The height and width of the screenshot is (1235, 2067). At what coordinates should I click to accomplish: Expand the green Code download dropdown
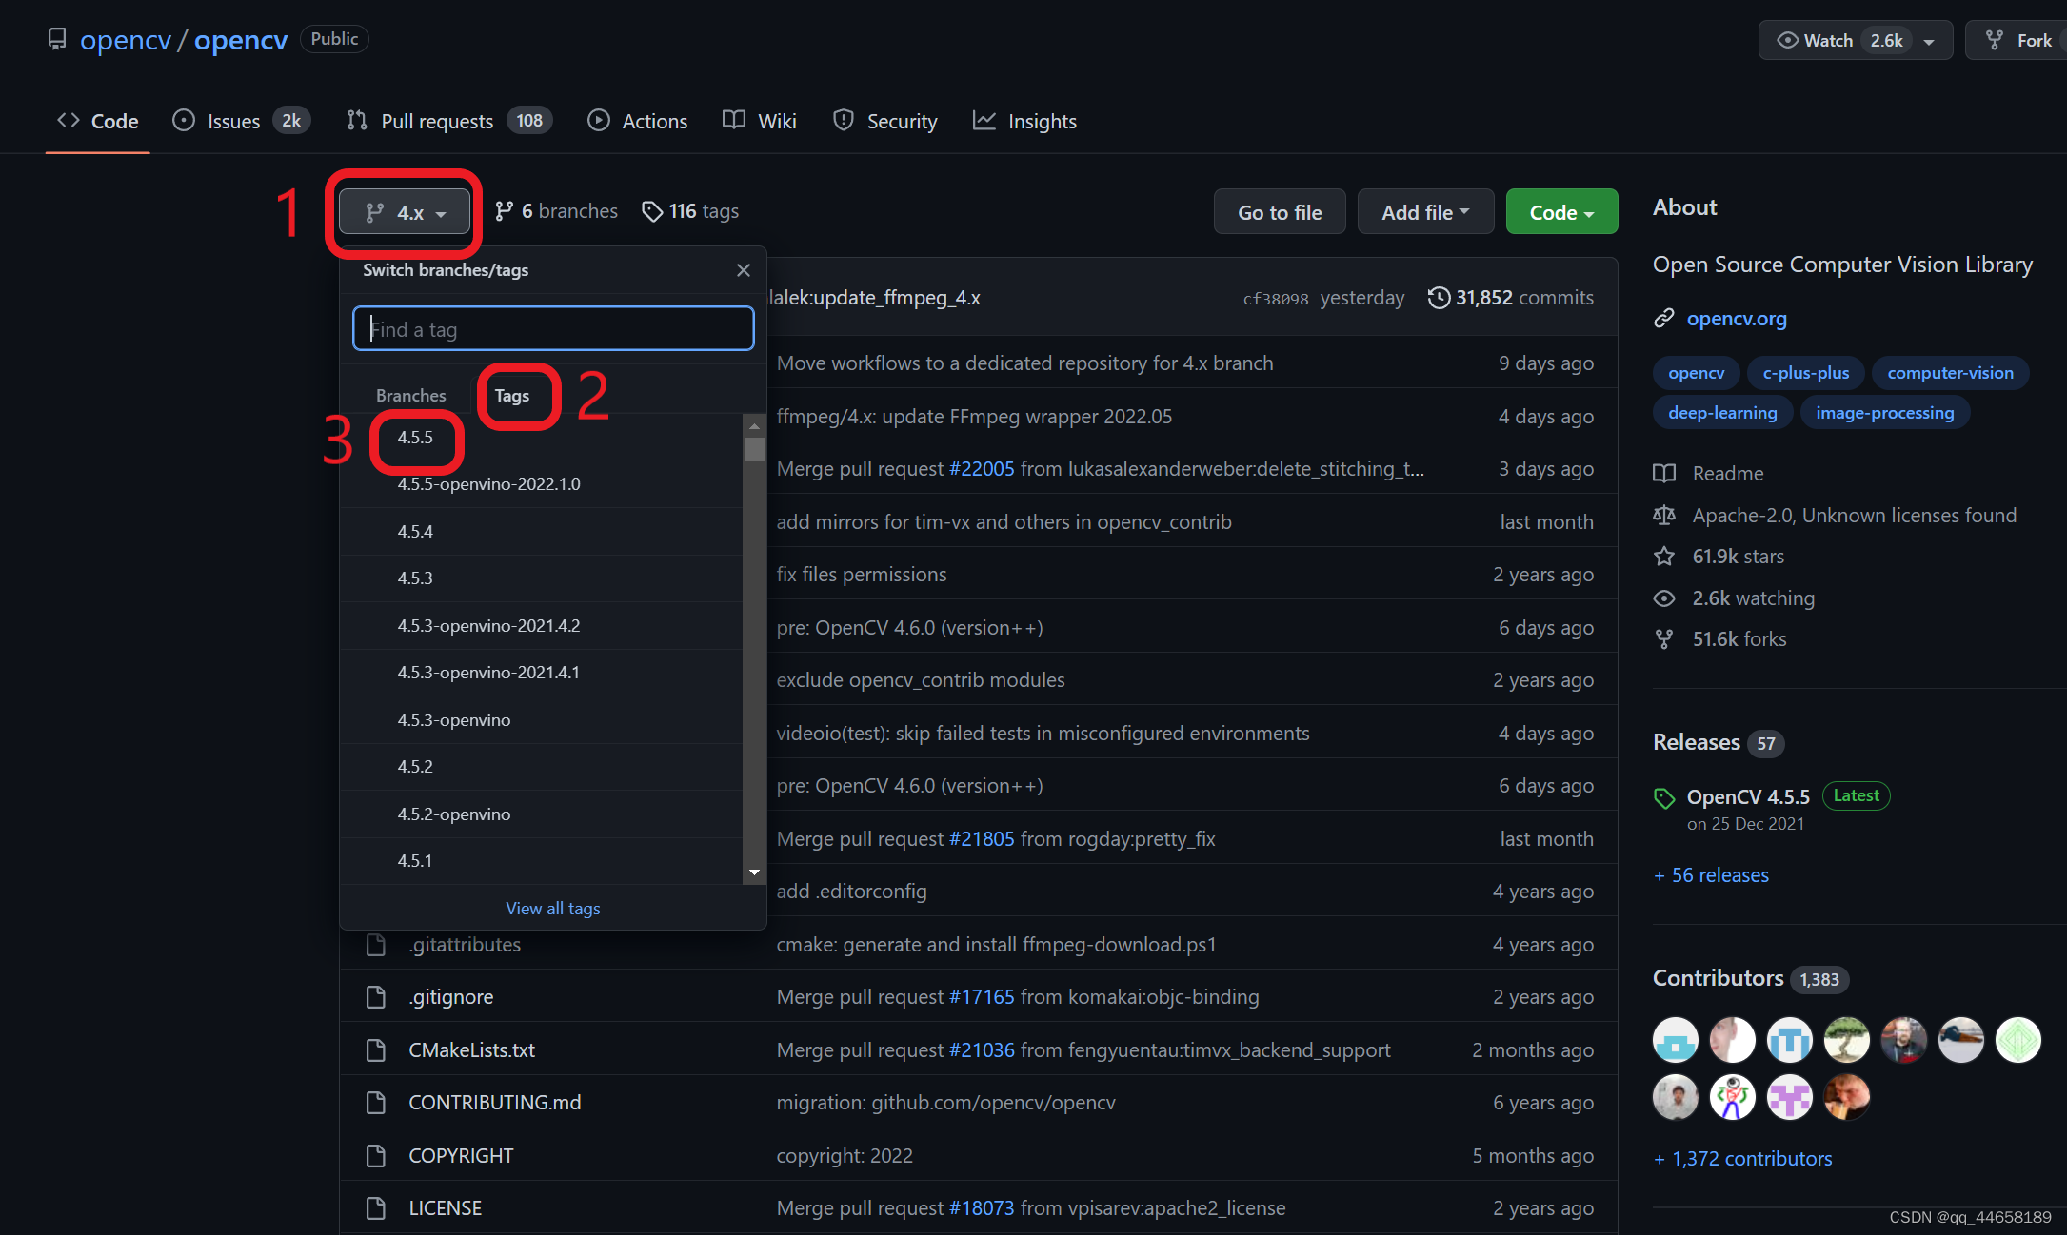[x=1561, y=212]
